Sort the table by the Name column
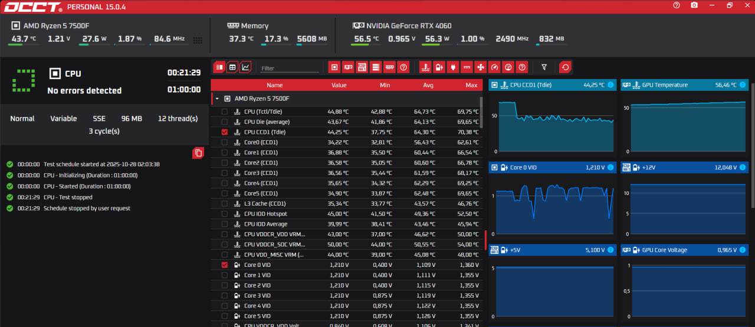The width and height of the screenshot is (755, 327). point(274,85)
